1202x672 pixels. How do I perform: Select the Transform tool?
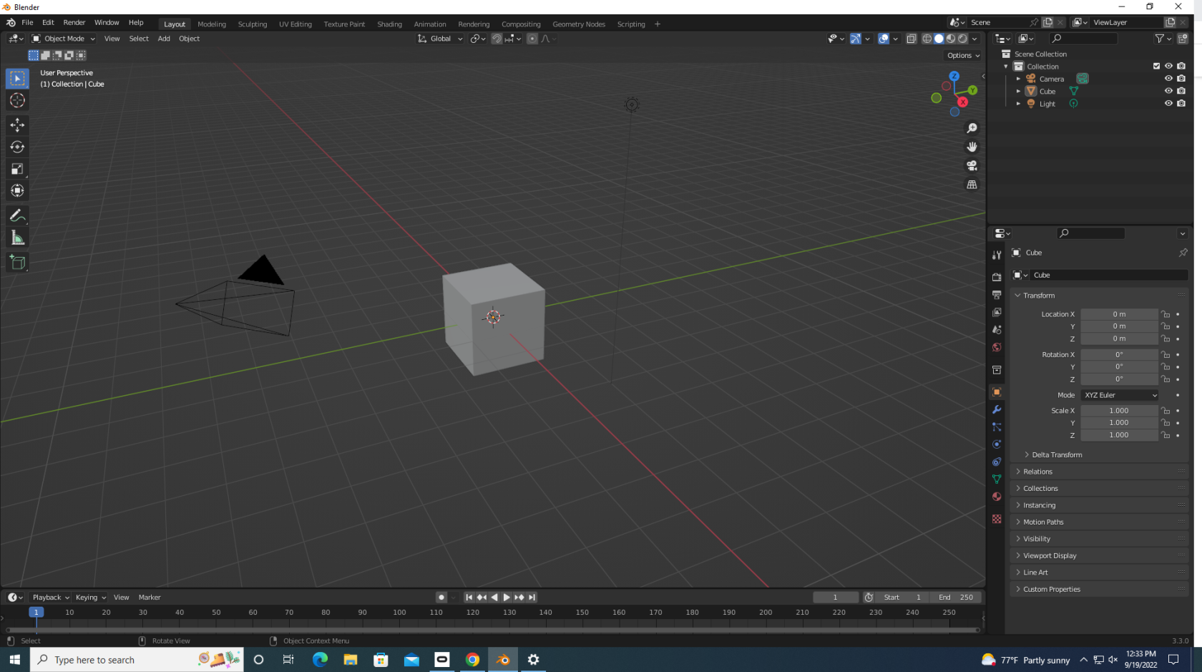pyautogui.click(x=17, y=190)
